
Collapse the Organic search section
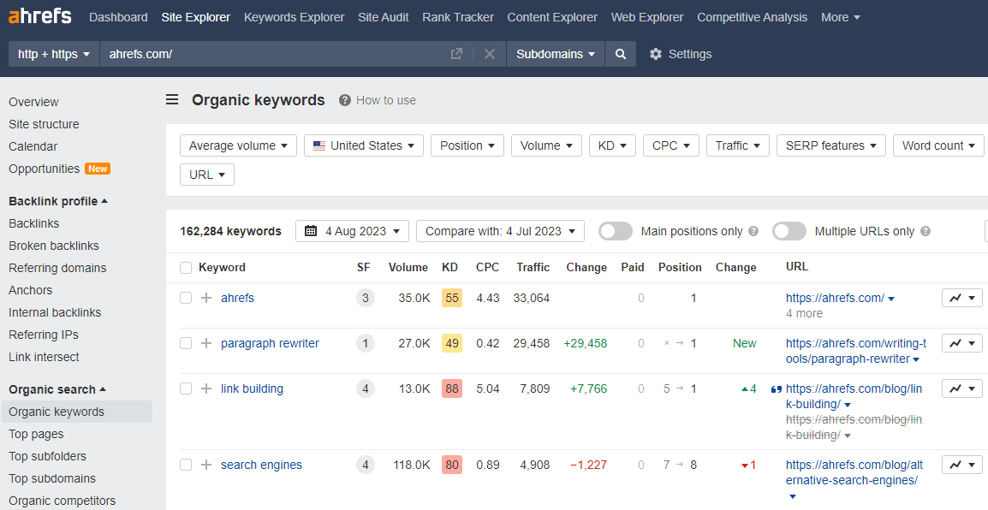pyautogui.click(x=57, y=389)
